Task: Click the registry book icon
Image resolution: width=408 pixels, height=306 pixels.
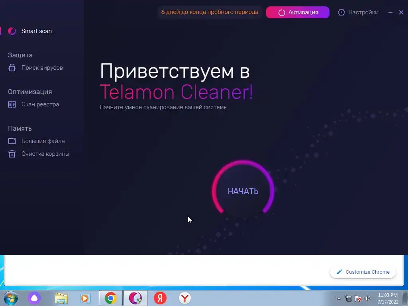Action: tap(12, 105)
